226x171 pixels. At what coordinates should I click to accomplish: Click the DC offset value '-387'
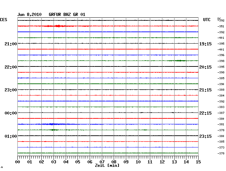(x=221, y=113)
